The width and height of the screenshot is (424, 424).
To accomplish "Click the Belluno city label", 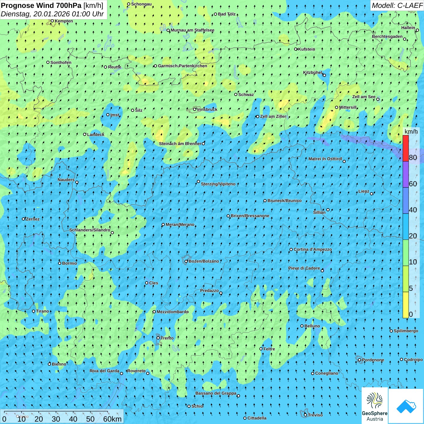I will tap(312, 326).
